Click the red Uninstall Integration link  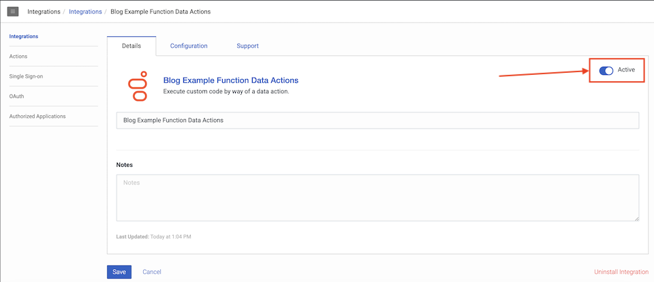tap(621, 272)
